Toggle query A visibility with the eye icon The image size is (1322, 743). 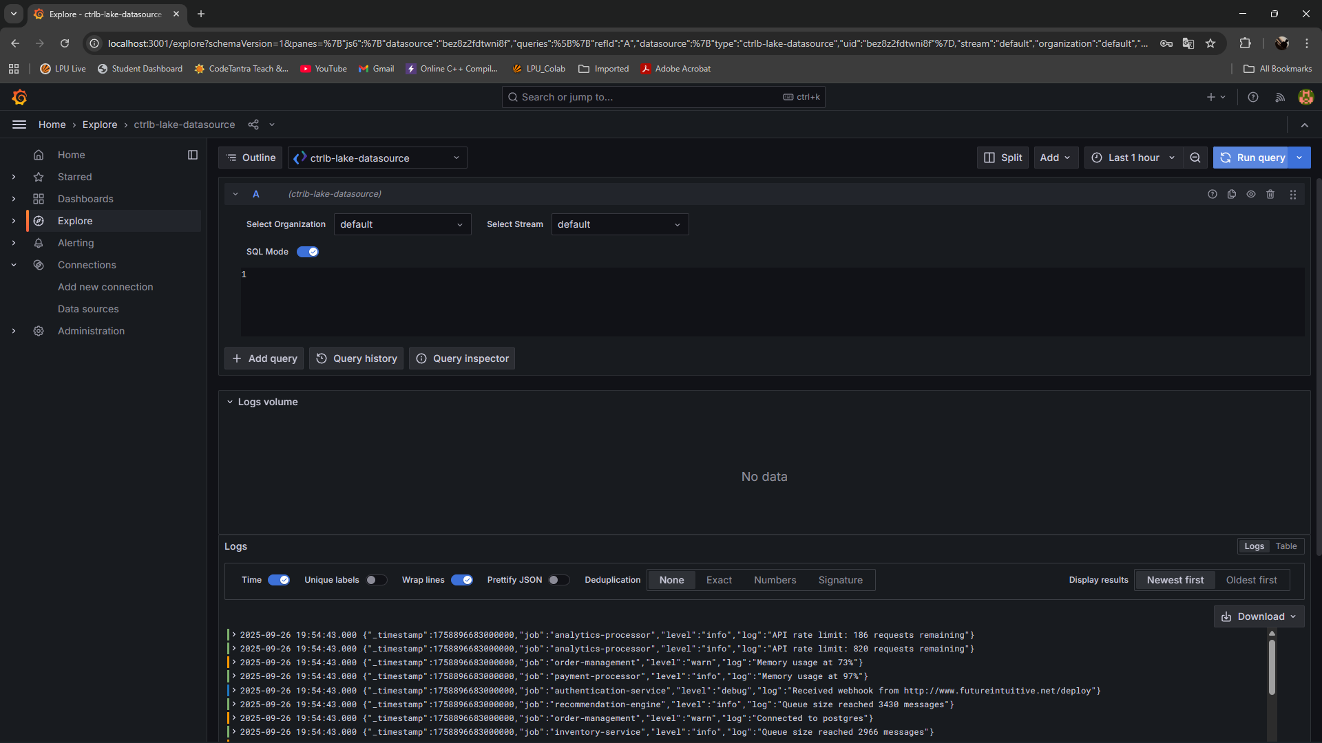coord(1251,194)
